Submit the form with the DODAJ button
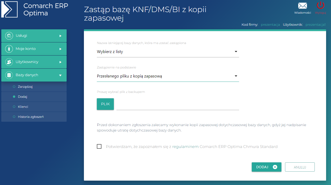 266,167
